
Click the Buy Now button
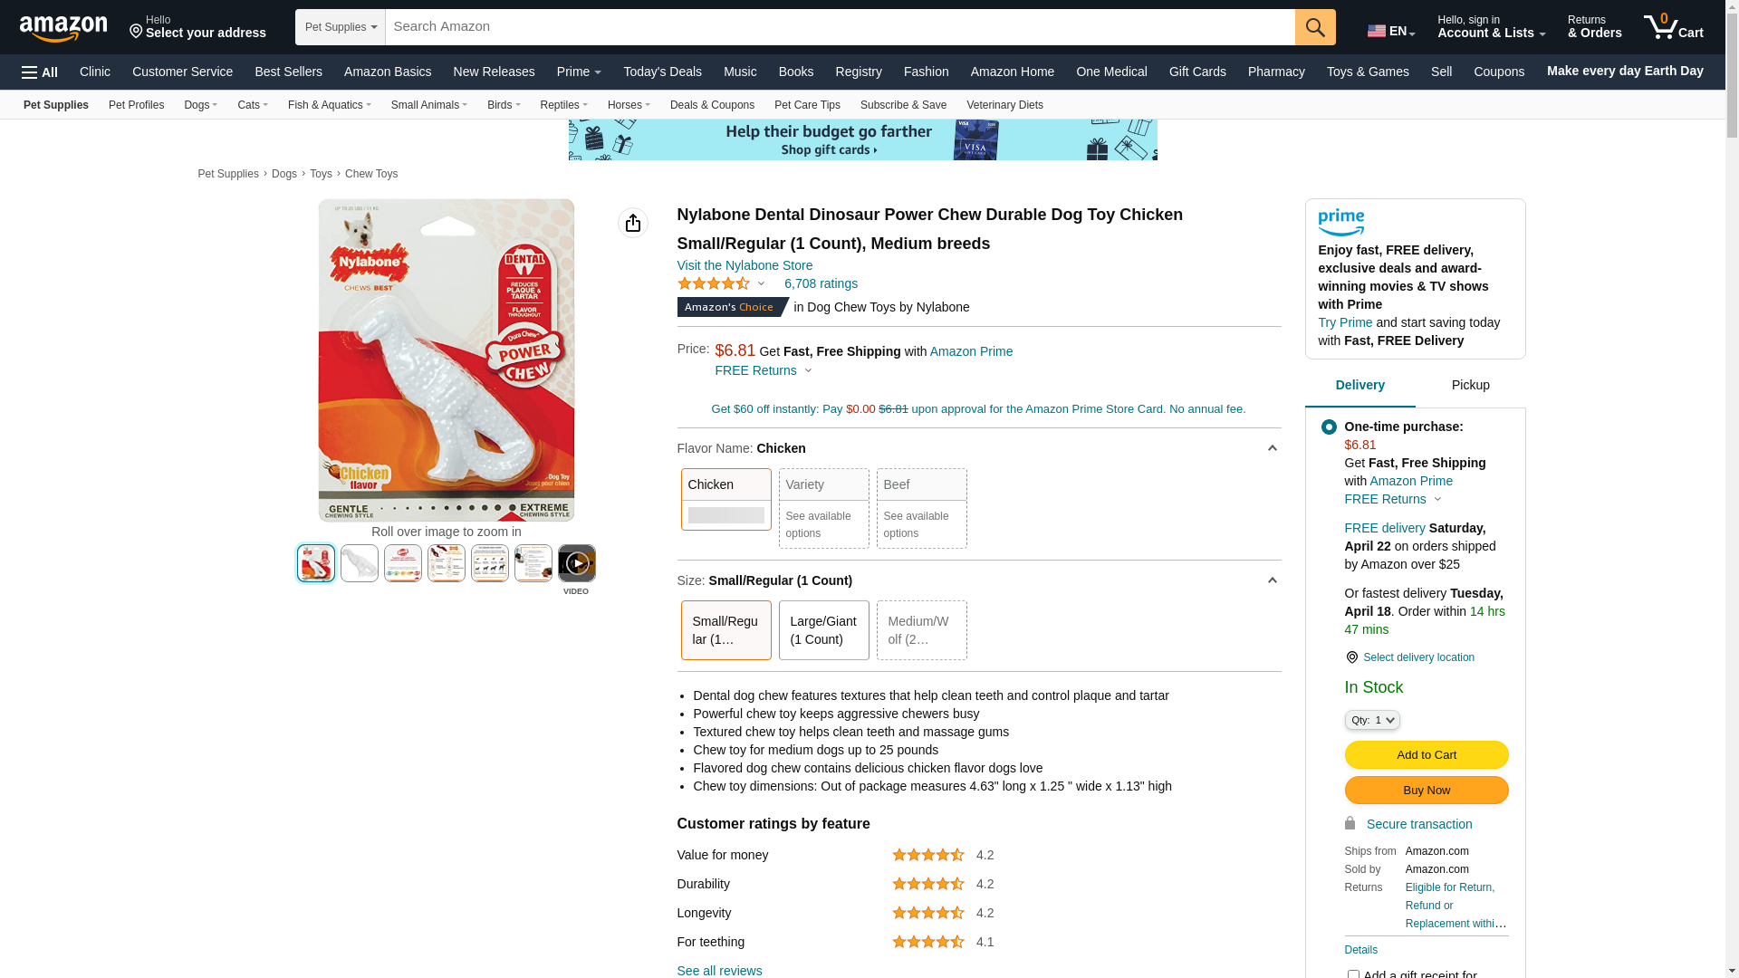pyautogui.click(x=1427, y=791)
